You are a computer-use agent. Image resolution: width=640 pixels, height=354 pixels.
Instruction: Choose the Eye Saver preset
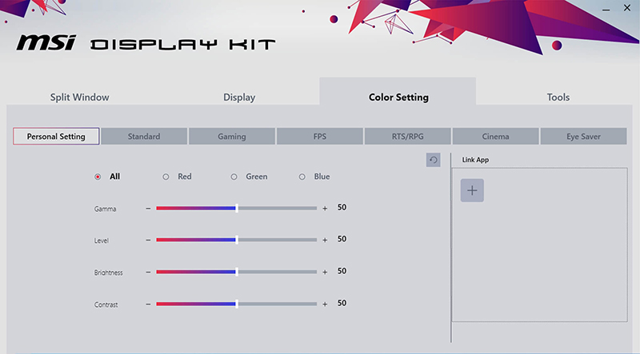pos(583,136)
